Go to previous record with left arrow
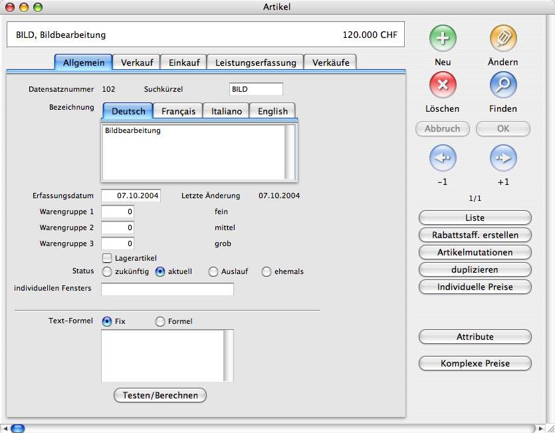The image size is (555, 433). tap(443, 158)
